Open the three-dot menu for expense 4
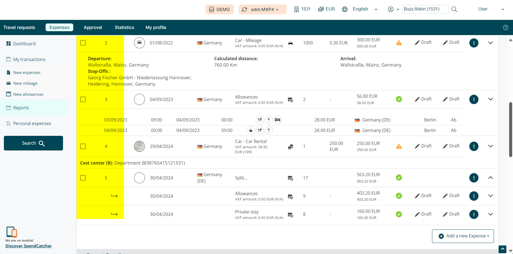Viewport: 513px width, 254px height. tap(474, 146)
